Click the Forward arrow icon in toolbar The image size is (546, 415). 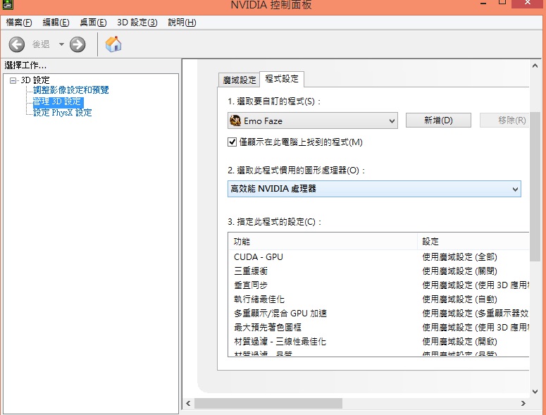tap(77, 44)
